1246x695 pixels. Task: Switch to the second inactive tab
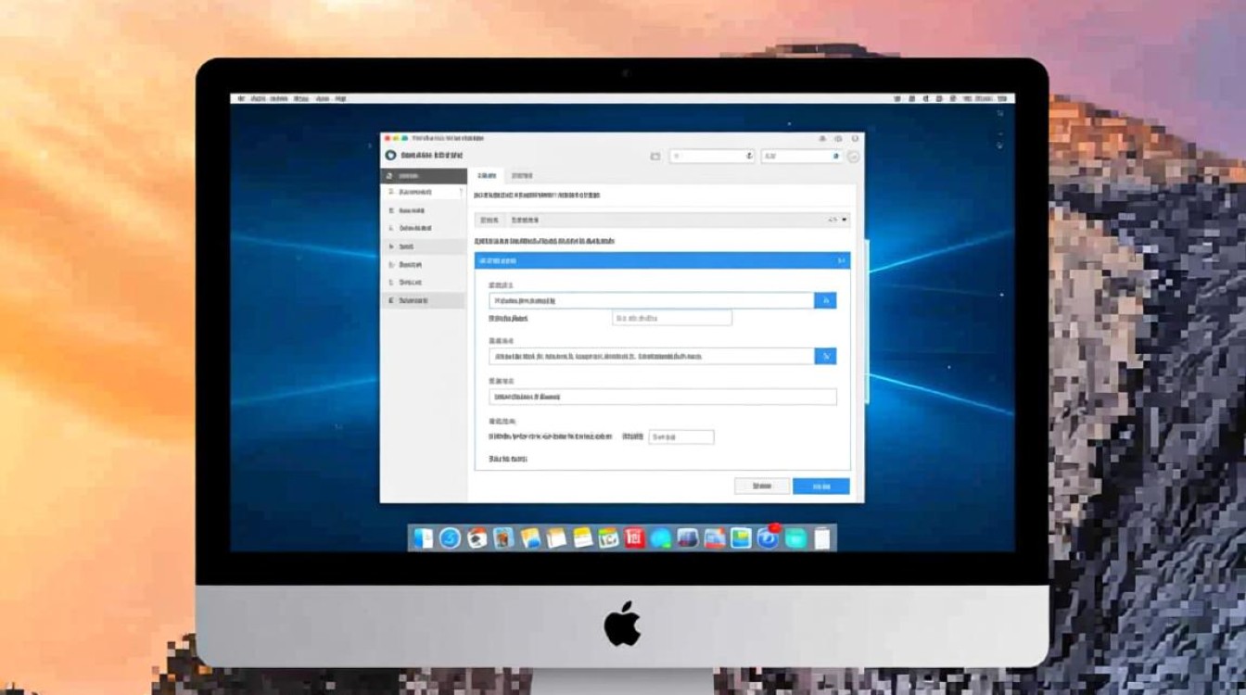pos(522,175)
